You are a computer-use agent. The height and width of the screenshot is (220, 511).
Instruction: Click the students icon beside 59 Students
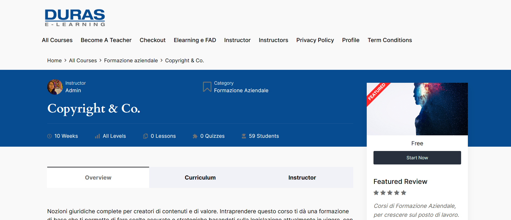tap(244, 136)
